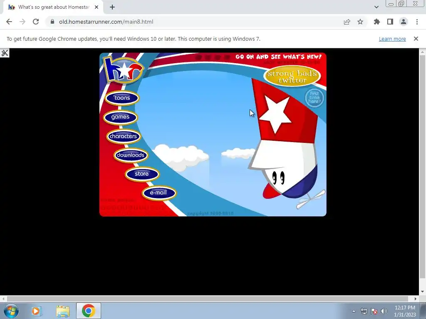426x319 pixels.
Task: Open the network status tray icon
Action: pos(364,311)
